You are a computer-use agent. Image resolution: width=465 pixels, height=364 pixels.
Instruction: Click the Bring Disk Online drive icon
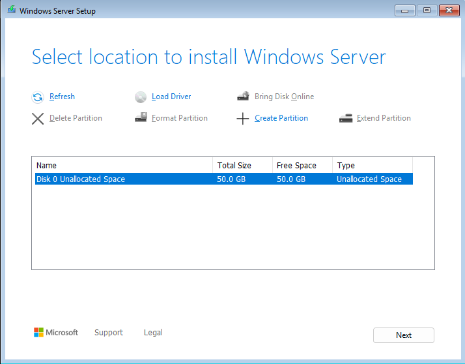pos(243,97)
